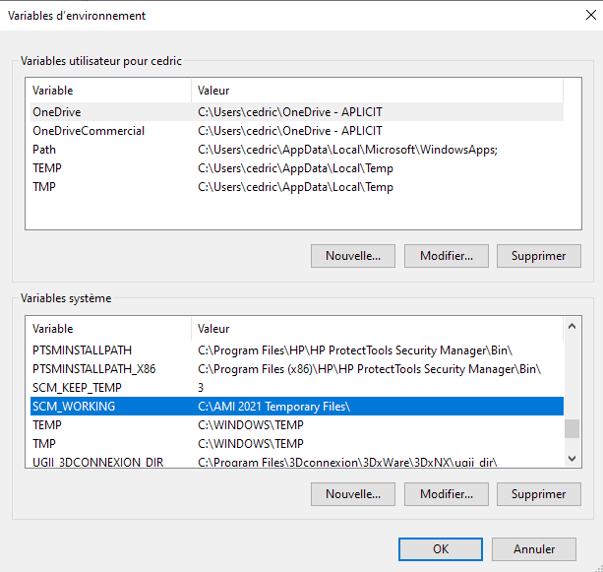Click Modifier under user variables

click(446, 256)
